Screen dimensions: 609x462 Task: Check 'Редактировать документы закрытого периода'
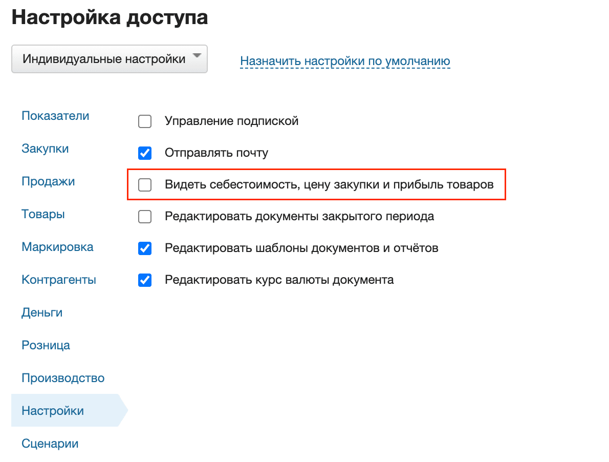(x=145, y=217)
